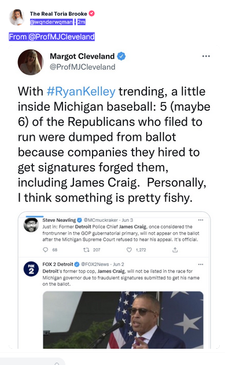Click Margot Cleveland's blue verified badge
Screen dimensions: 225x365
[x=121, y=56]
